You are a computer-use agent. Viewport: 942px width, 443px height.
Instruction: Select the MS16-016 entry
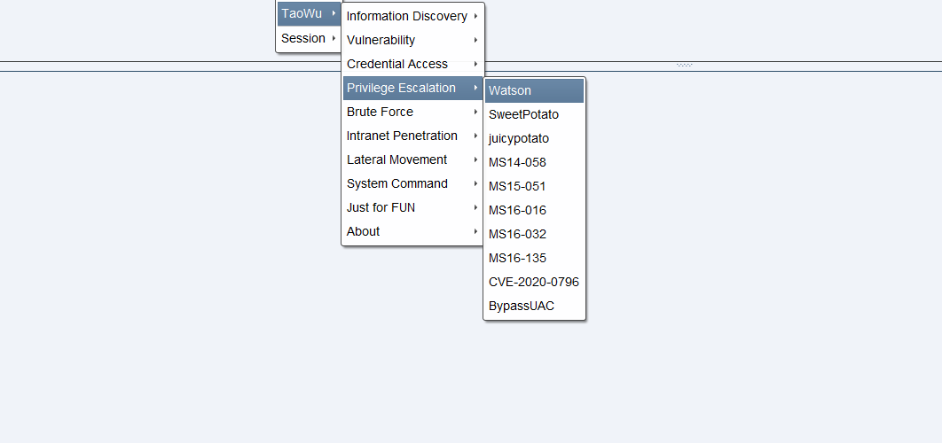[x=534, y=210]
